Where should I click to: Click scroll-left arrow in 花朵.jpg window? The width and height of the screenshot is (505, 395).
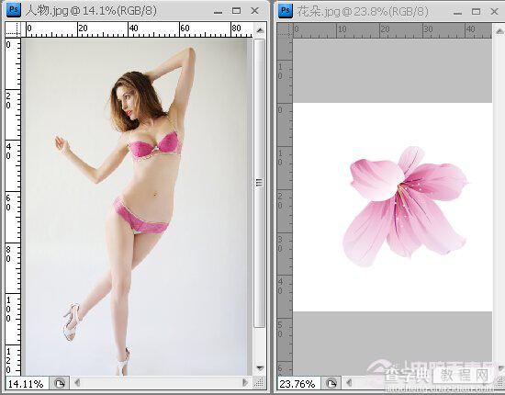click(x=349, y=383)
